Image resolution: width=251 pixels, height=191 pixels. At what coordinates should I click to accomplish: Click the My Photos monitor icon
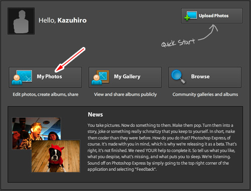[22, 77]
